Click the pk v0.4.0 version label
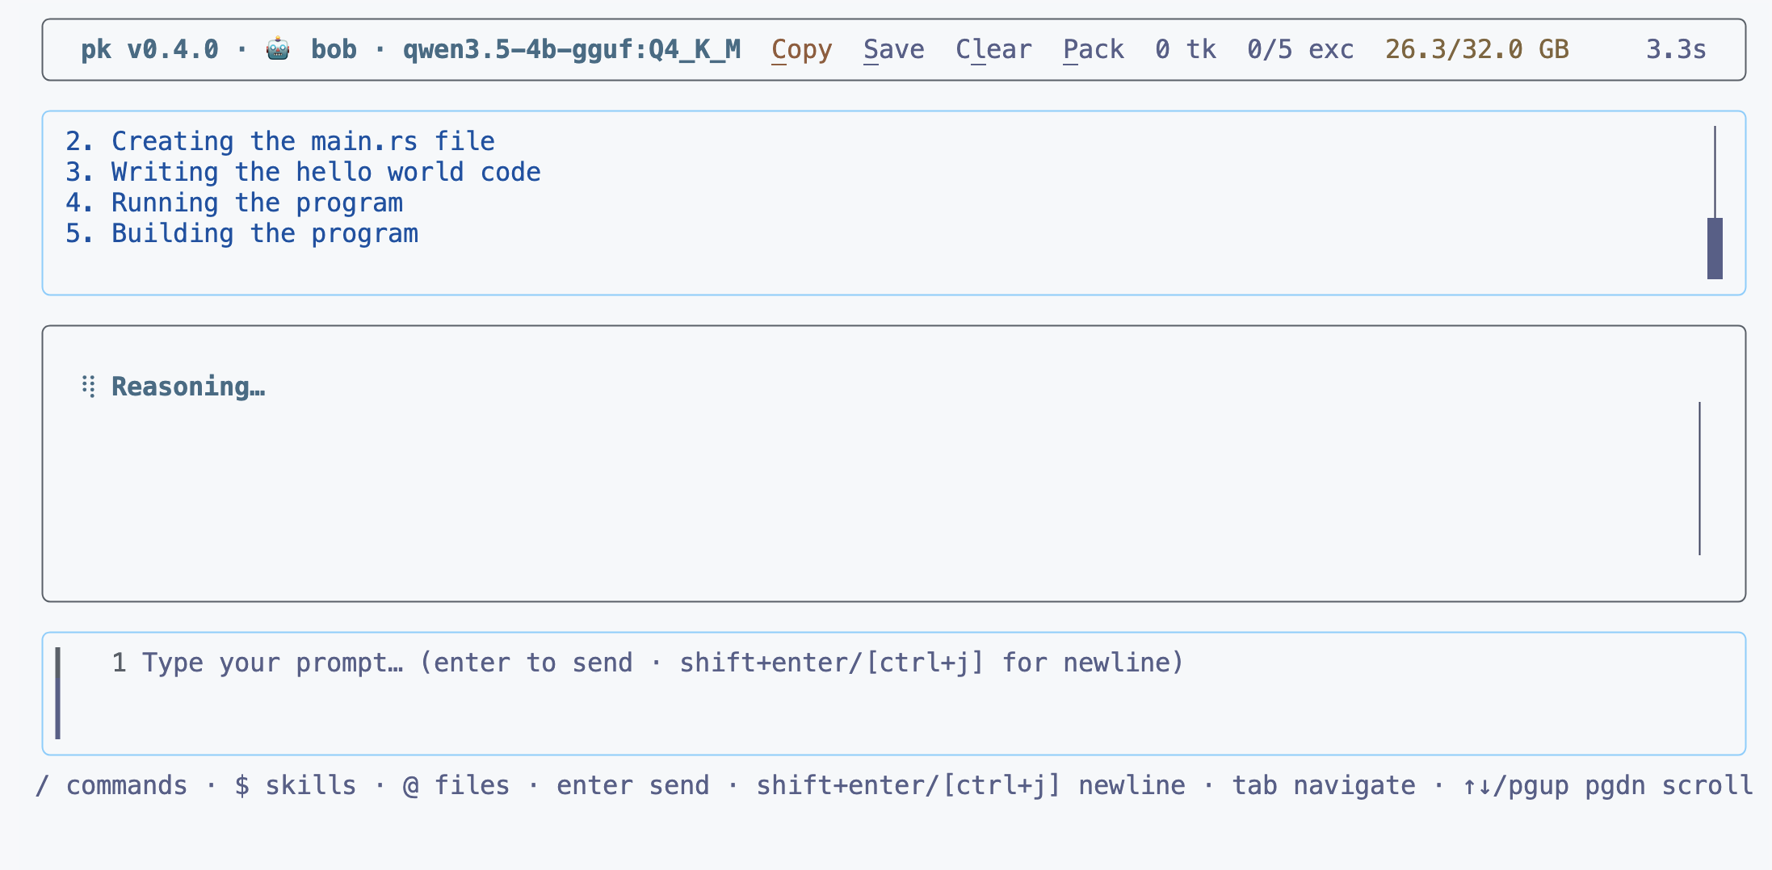The height and width of the screenshot is (870, 1772). [149, 50]
